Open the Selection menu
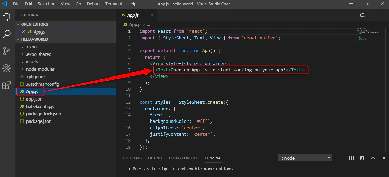The image size is (389, 177). [x=47, y=4]
